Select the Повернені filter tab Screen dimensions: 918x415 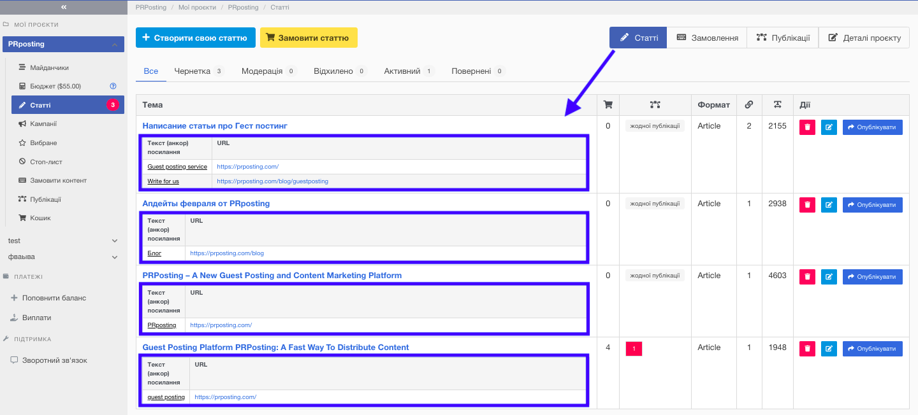click(477, 71)
